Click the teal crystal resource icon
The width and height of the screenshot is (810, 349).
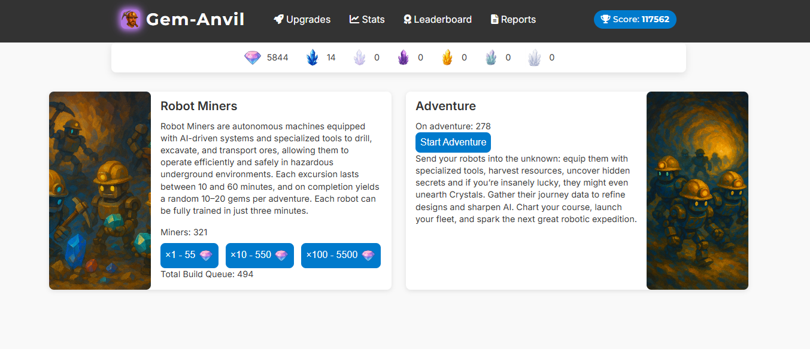pos(491,58)
